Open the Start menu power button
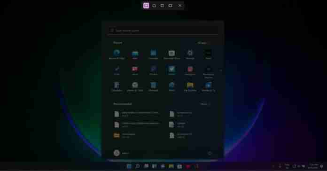The height and width of the screenshot is (171, 327). tap(210, 153)
